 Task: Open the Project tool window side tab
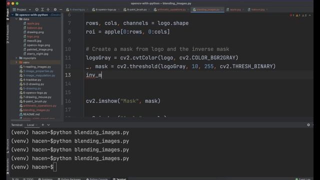tap(8, 14)
